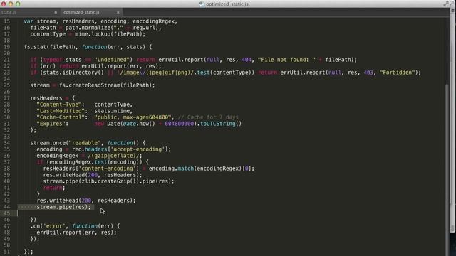
Task: Click 'fs.createReadStream(filePath);' on line 25
Action: tap(107, 85)
